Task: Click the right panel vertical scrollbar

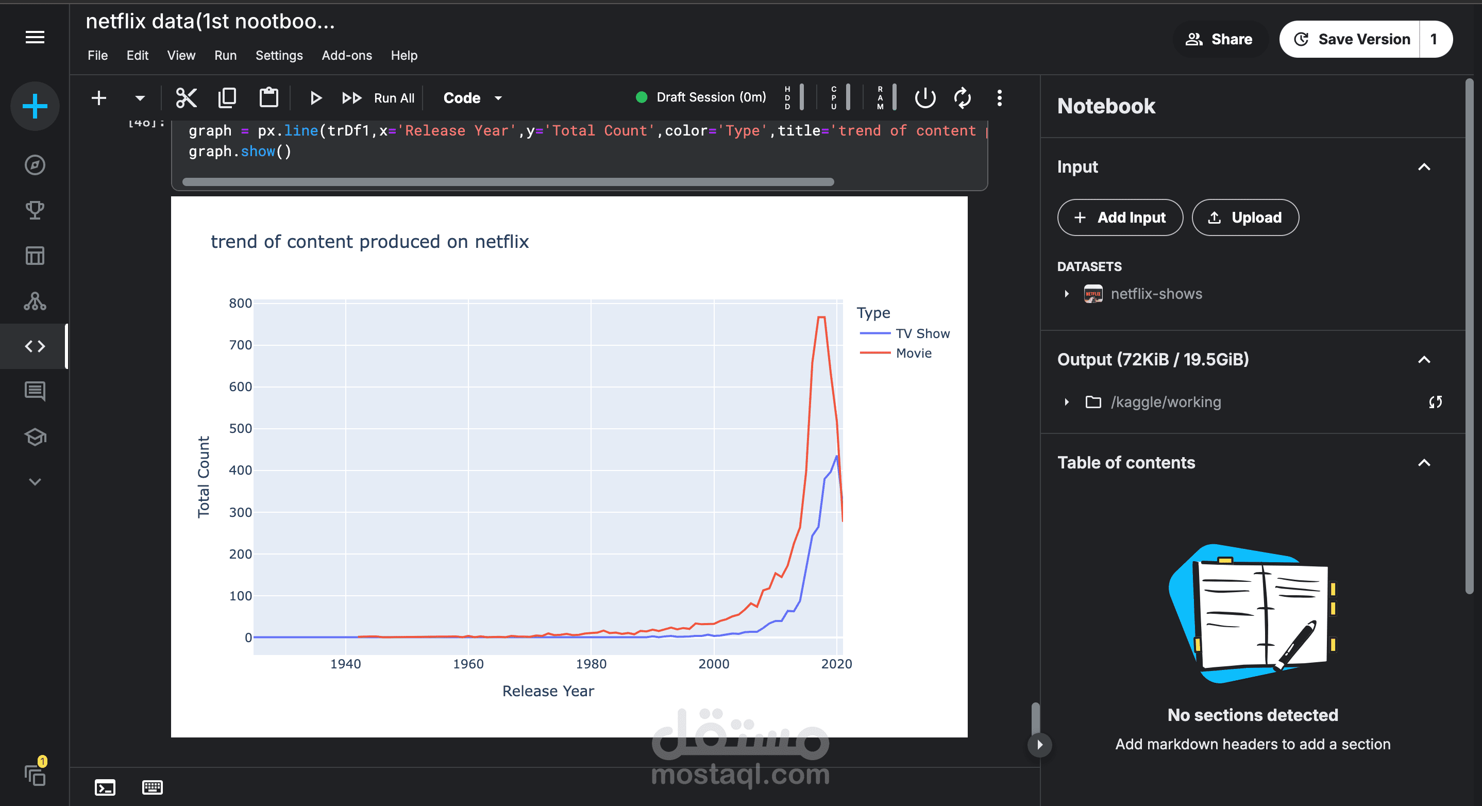Action: [x=1469, y=338]
